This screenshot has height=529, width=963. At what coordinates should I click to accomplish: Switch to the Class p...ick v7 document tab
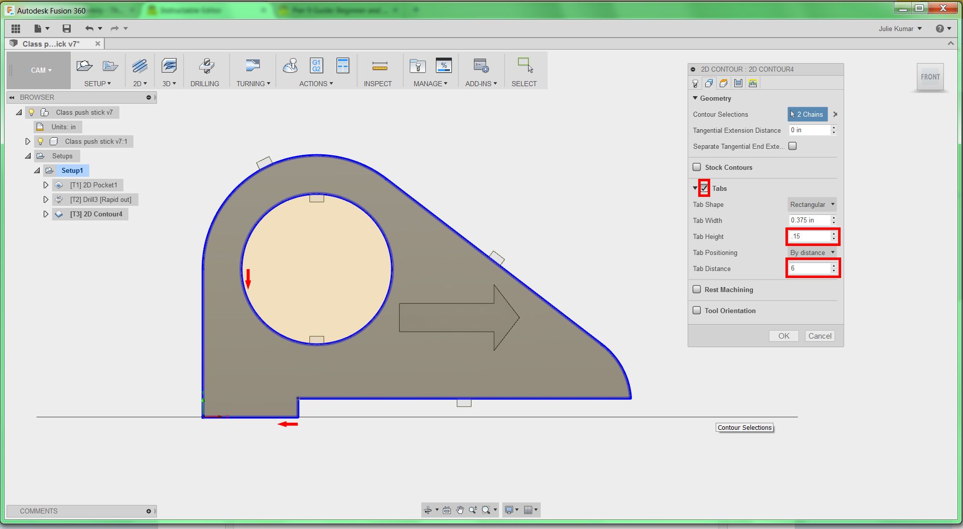(x=50, y=44)
